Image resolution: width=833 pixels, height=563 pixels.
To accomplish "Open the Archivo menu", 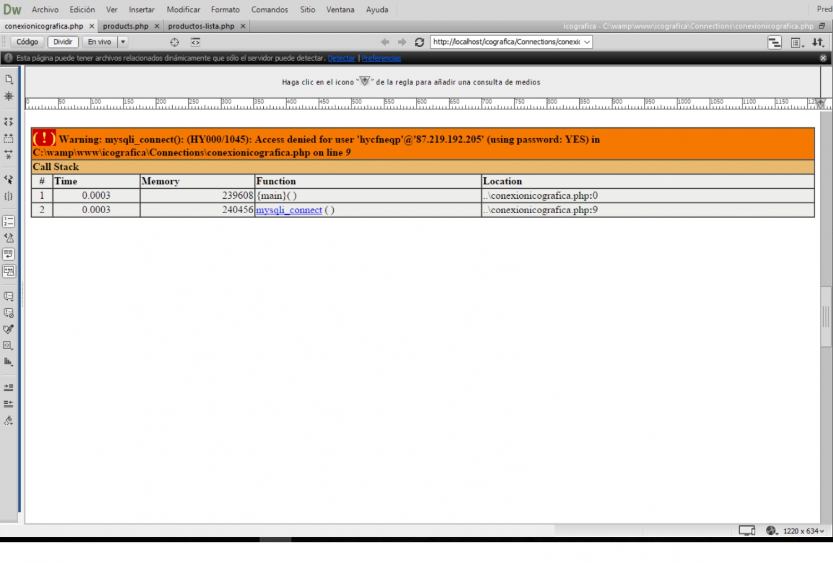I will point(45,9).
